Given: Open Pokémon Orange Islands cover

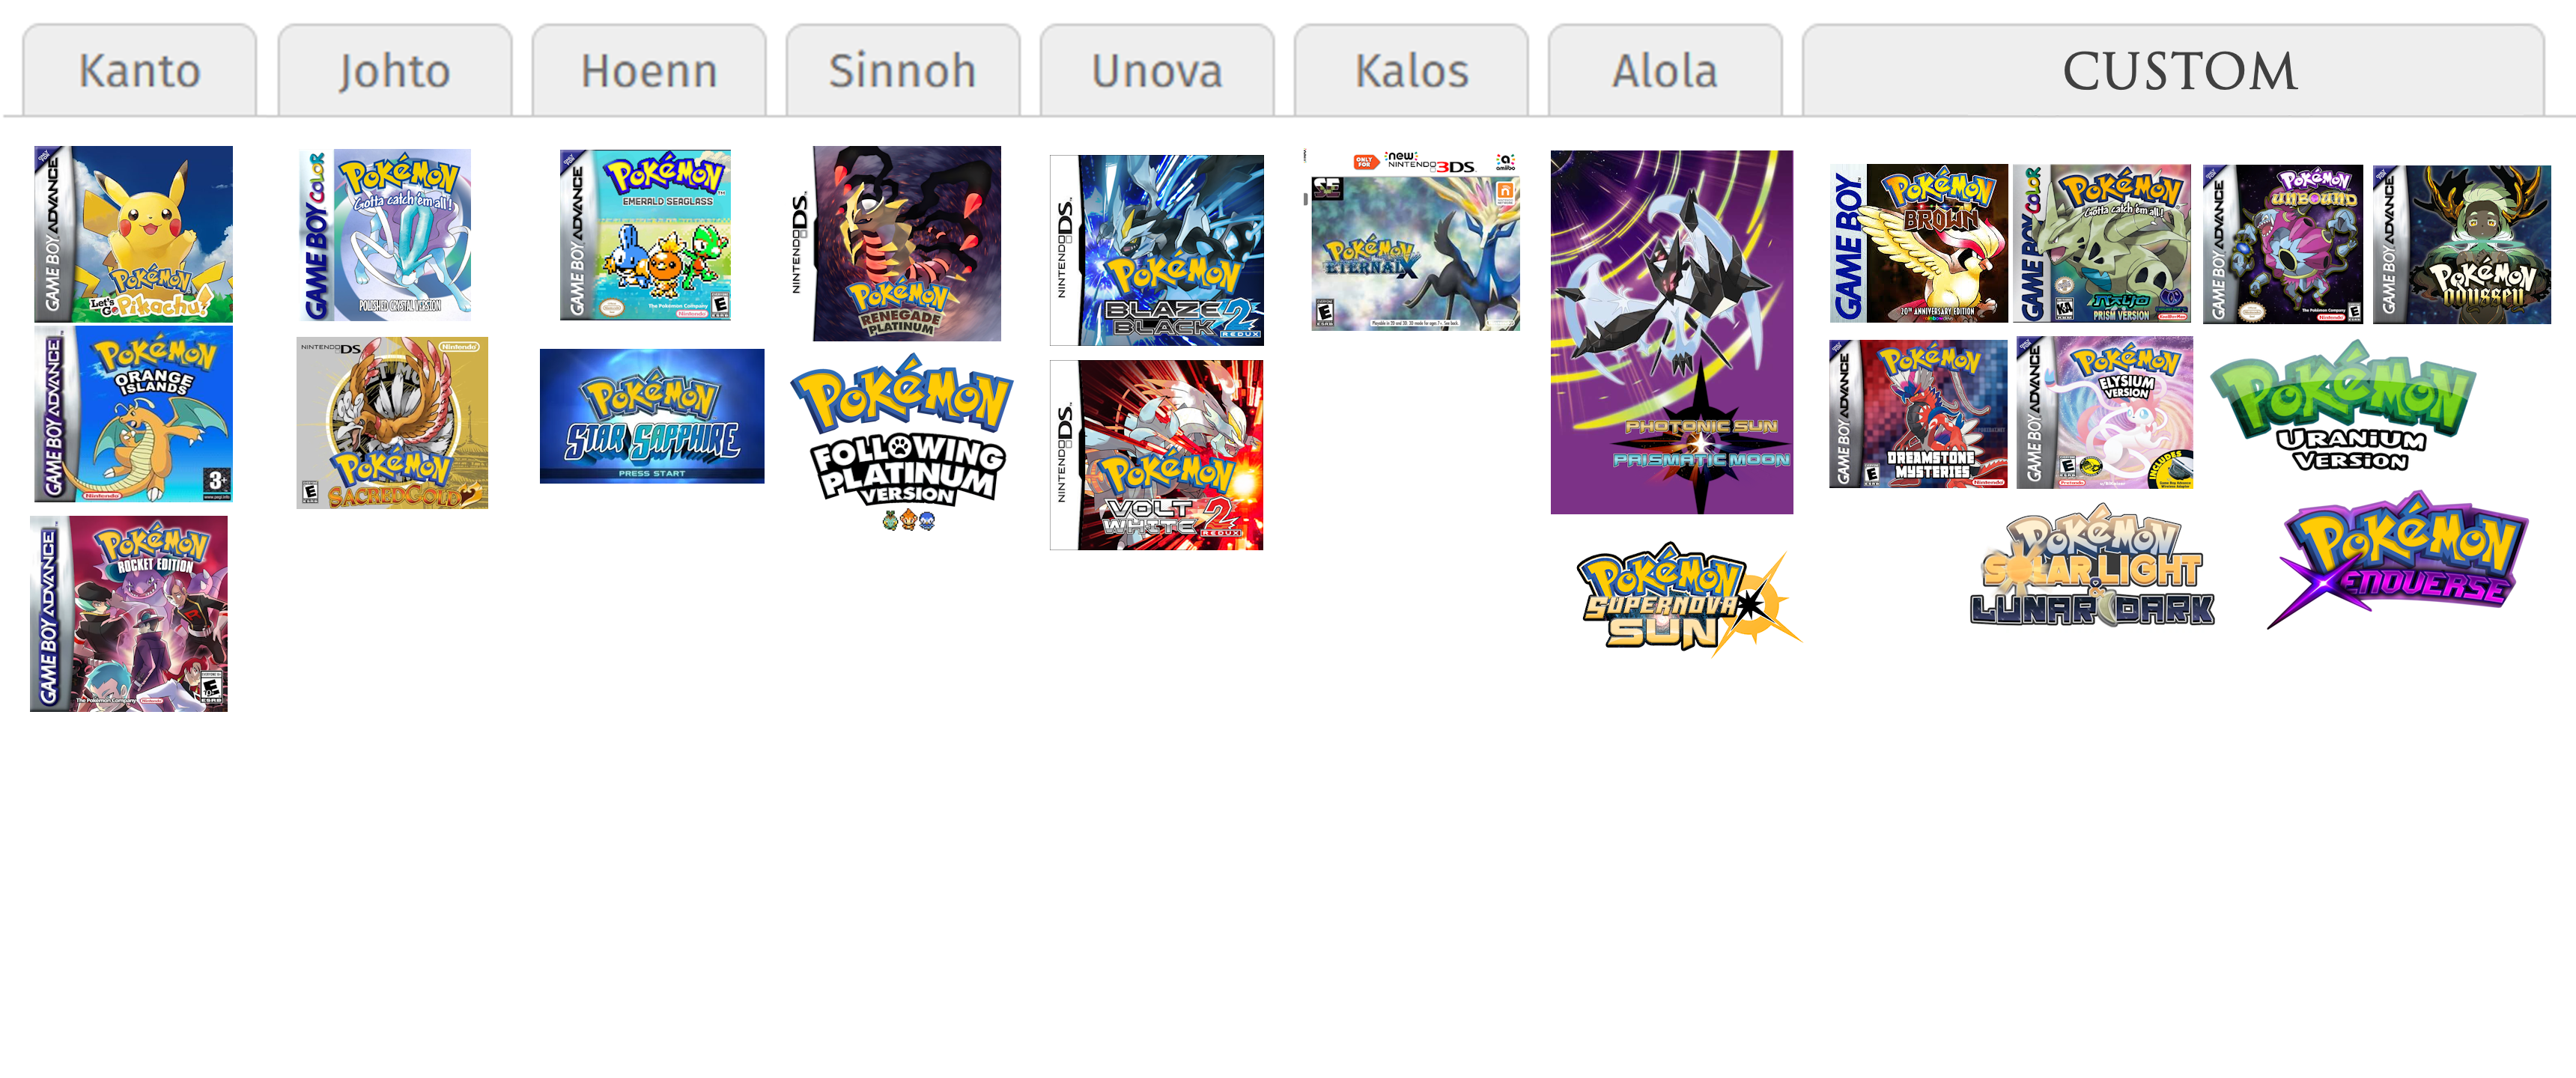Looking at the screenshot, I should pos(133,414).
